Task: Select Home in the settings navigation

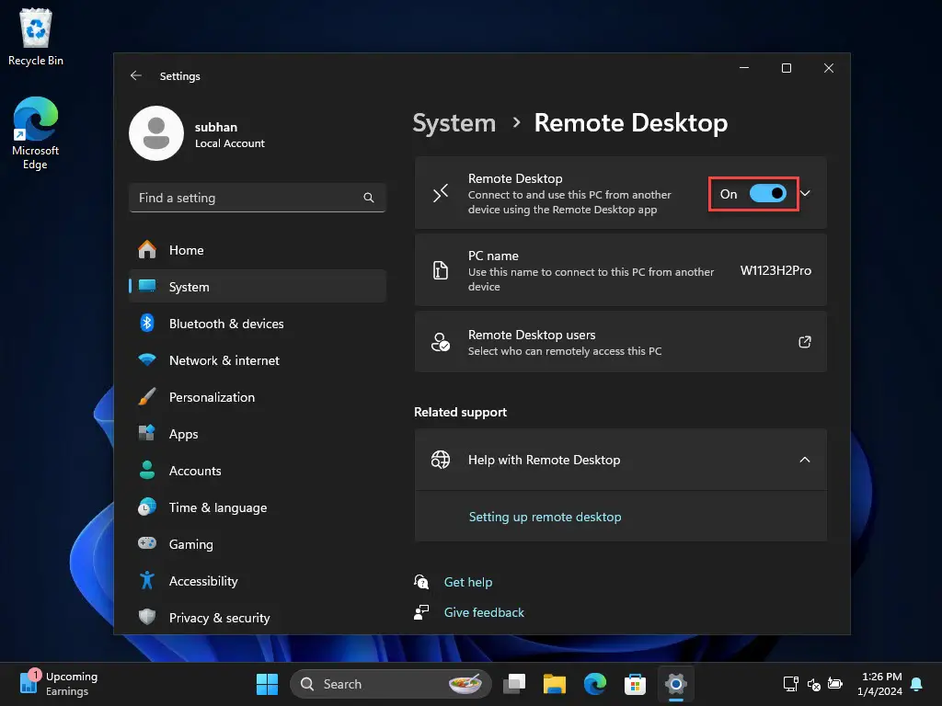Action: (186, 249)
